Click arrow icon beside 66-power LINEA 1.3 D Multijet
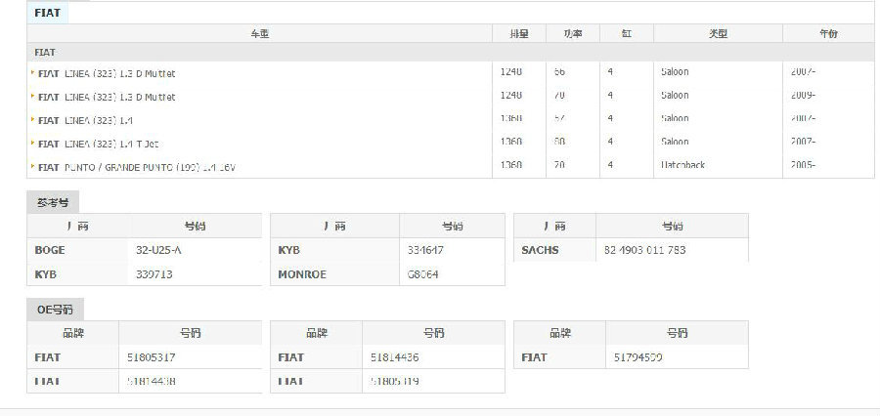This screenshot has width=880, height=416. pyautogui.click(x=33, y=73)
